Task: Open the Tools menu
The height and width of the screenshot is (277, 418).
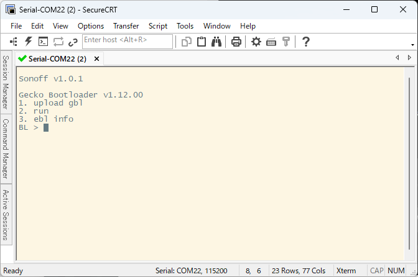Action: coord(185,26)
